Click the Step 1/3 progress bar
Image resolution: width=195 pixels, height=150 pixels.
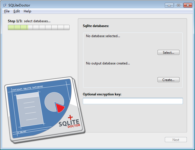click(39, 27)
